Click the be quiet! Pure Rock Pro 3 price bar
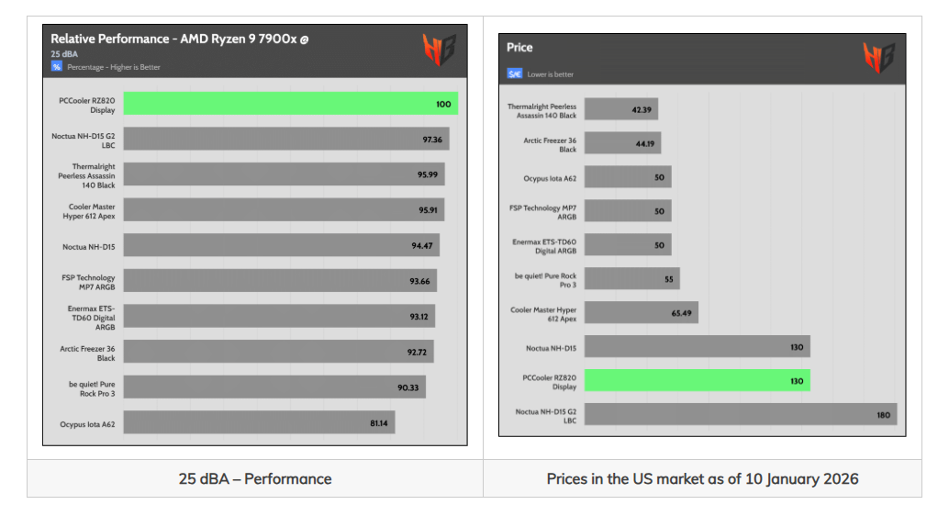The height and width of the screenshot is (516, 949). [x=631, y=278]
